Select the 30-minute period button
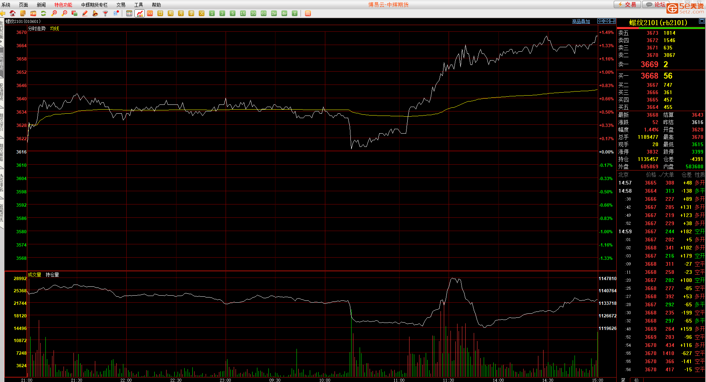This screenshot has width=706, height=382. [253, 13]
